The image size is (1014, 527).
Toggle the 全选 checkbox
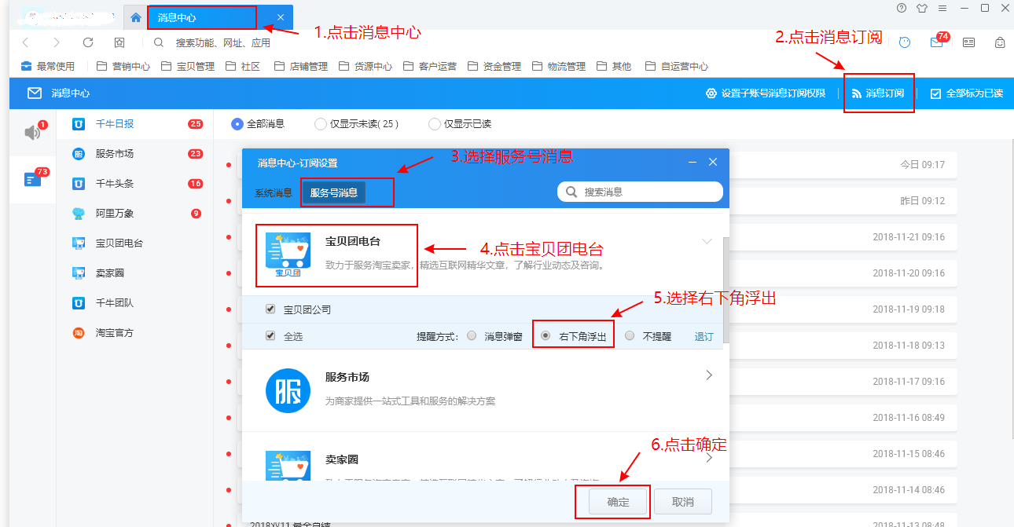pyautogui.click(x=270, y=336)
